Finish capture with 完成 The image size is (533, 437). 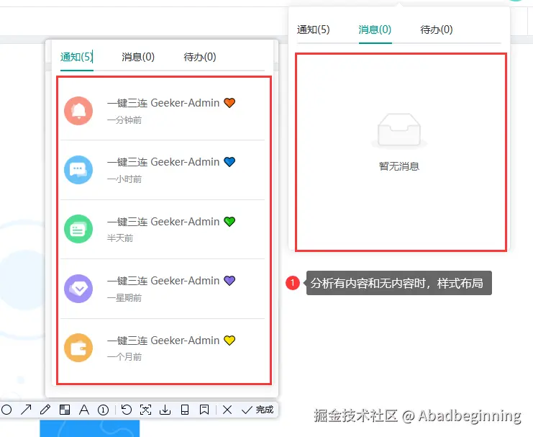(x=258, y=410)
